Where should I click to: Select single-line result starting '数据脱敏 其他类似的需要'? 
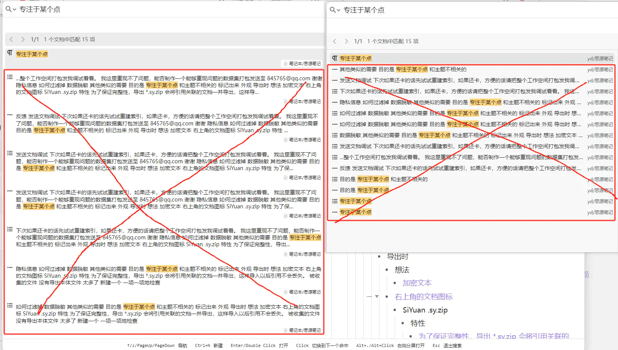tap(455, 135)
